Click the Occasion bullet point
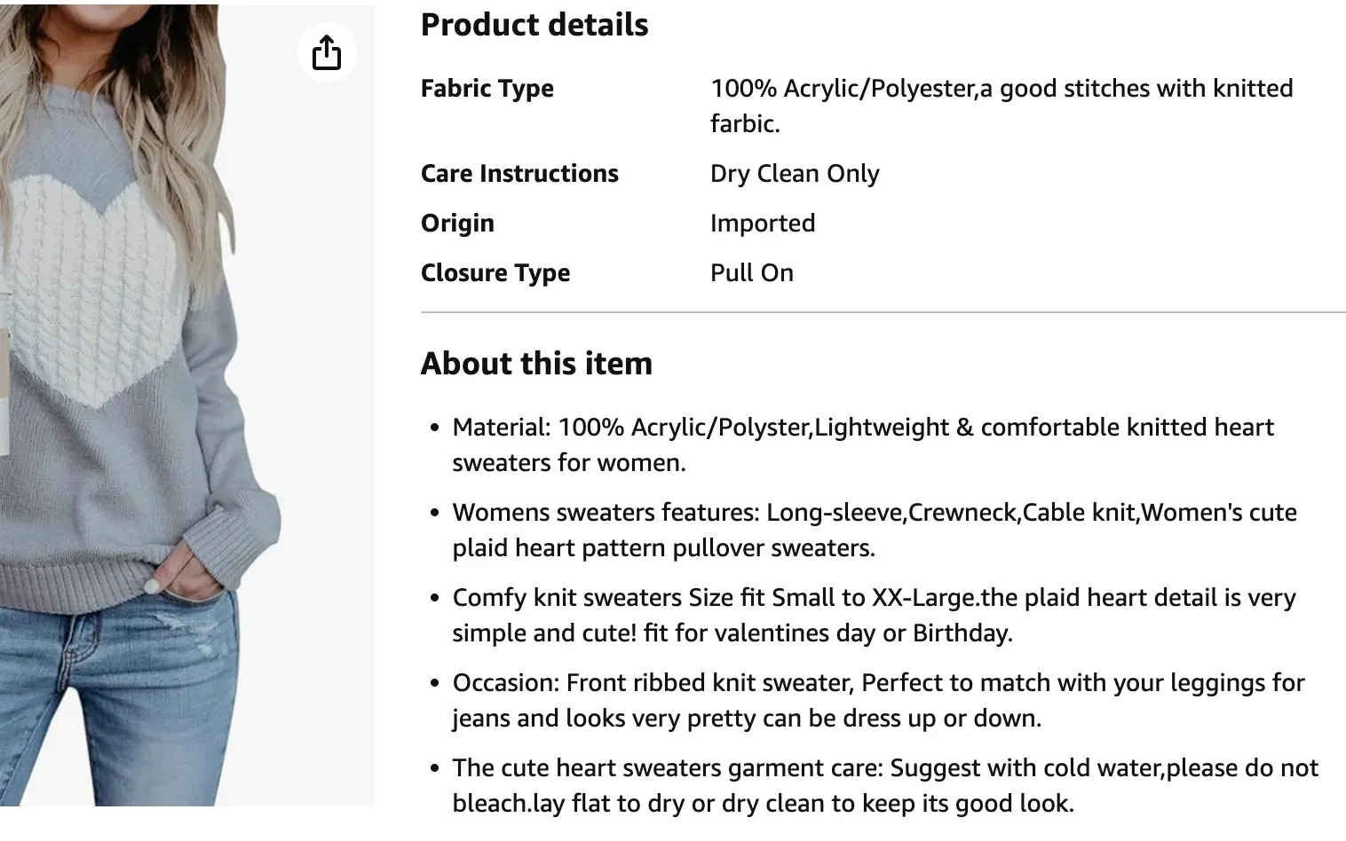Screen dimensions: 1346x841 (x=879, y=700)
